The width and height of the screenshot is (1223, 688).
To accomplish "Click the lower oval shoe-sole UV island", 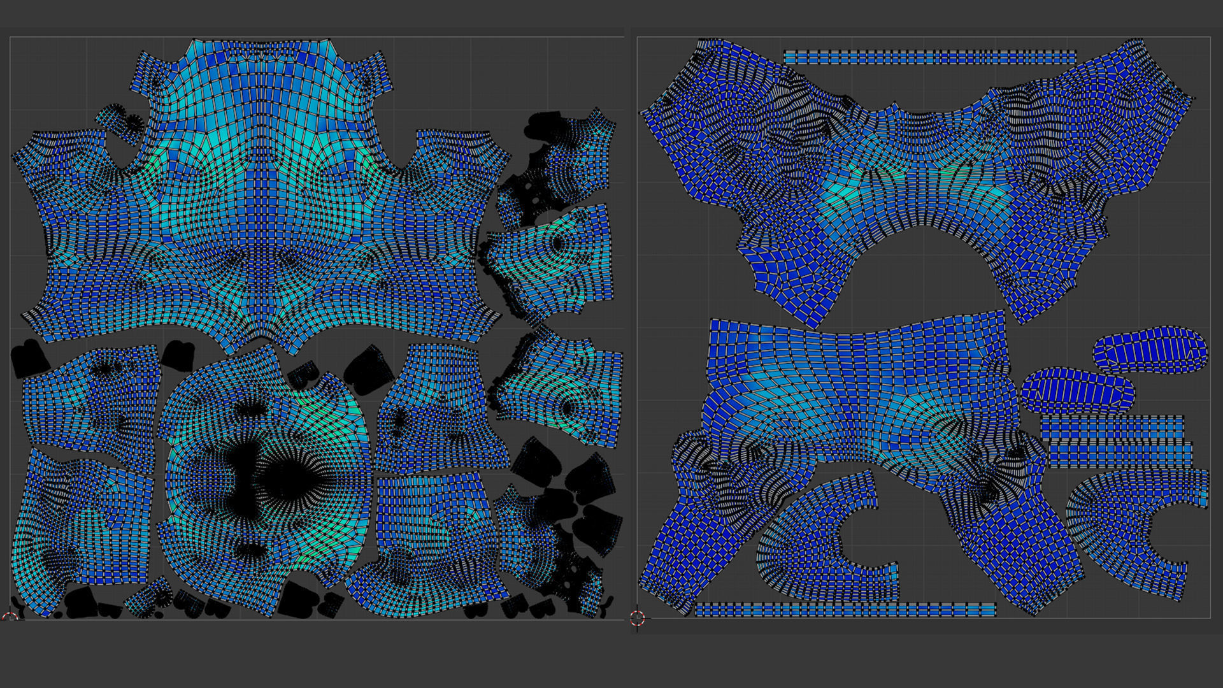I will click(x=1077, y=391).
